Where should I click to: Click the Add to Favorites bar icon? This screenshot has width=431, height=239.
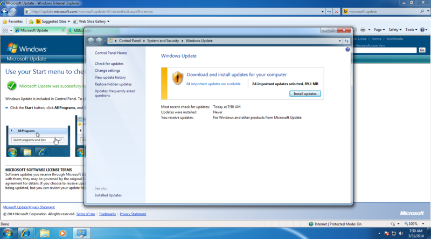tap(31, 22)
